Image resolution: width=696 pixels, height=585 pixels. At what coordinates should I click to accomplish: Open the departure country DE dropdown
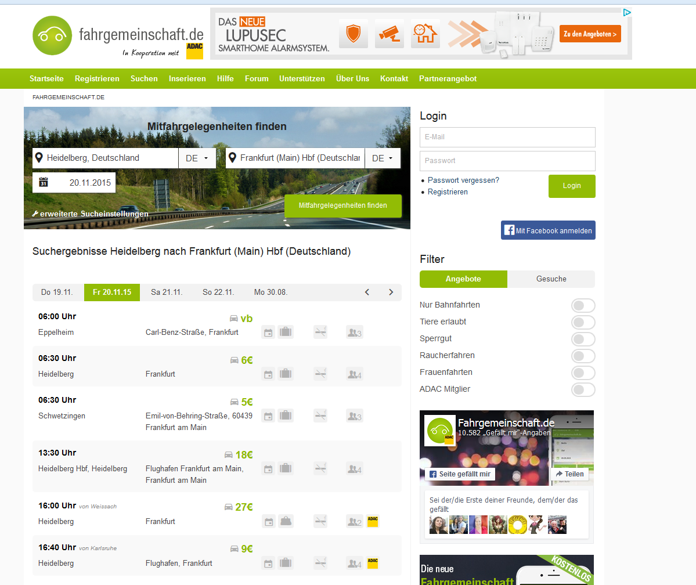[197, 158]
